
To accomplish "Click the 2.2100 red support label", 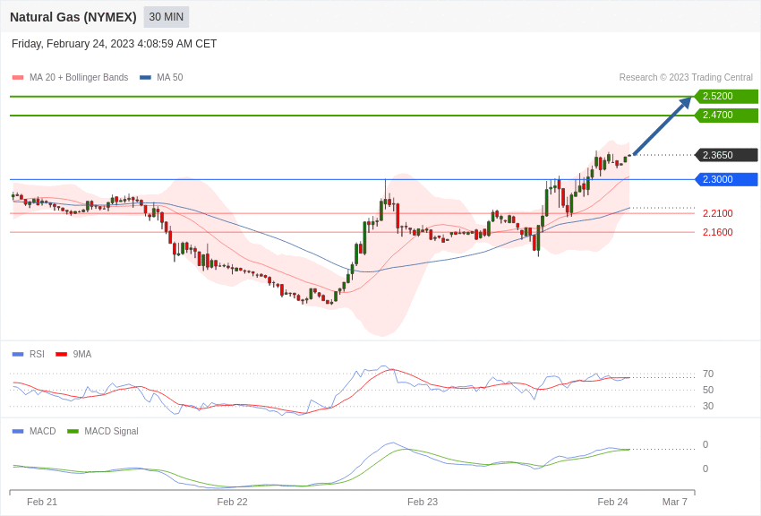I will point(718,213).
